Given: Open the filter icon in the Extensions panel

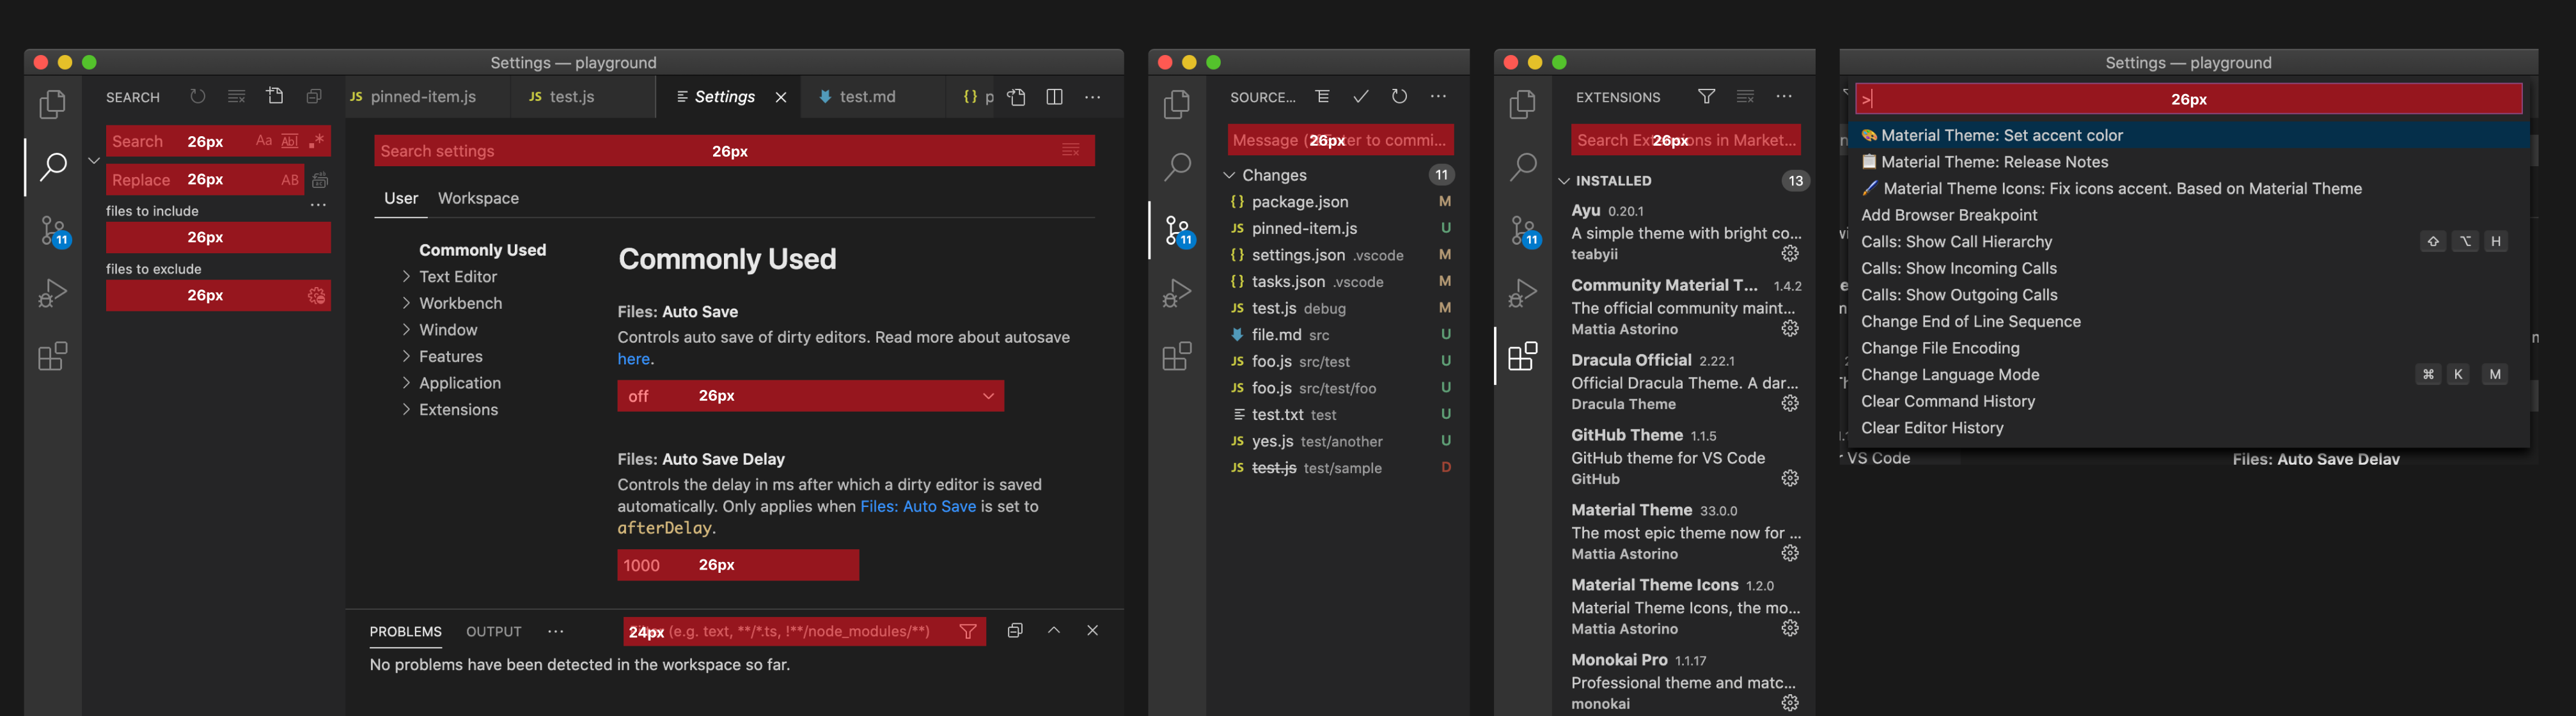Looking at the screenshot, I should pos(1707,97).
